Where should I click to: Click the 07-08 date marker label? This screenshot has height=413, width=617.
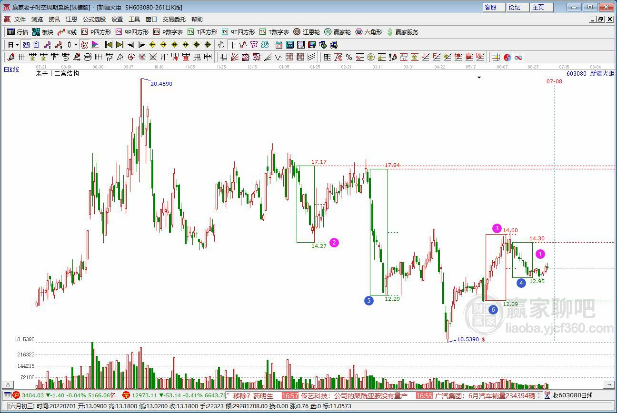click(554, 81)
